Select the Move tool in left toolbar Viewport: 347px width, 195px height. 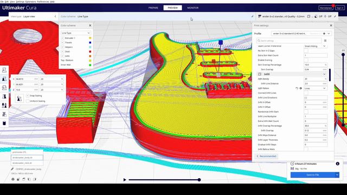pos(4,70)
